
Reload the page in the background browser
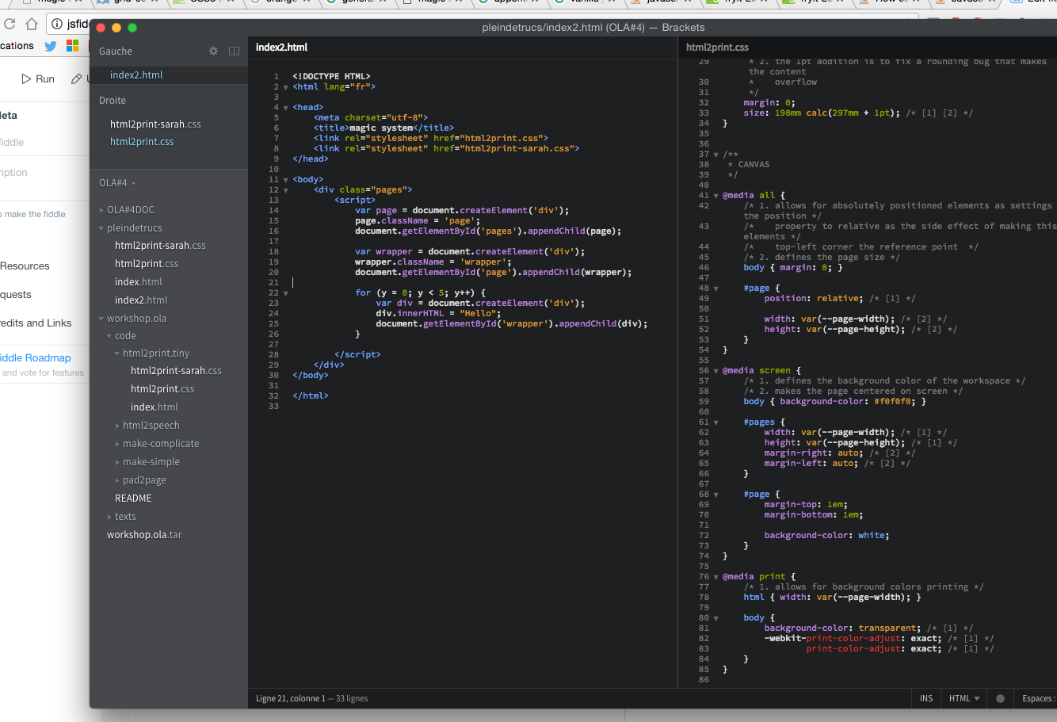pos(10,24)
